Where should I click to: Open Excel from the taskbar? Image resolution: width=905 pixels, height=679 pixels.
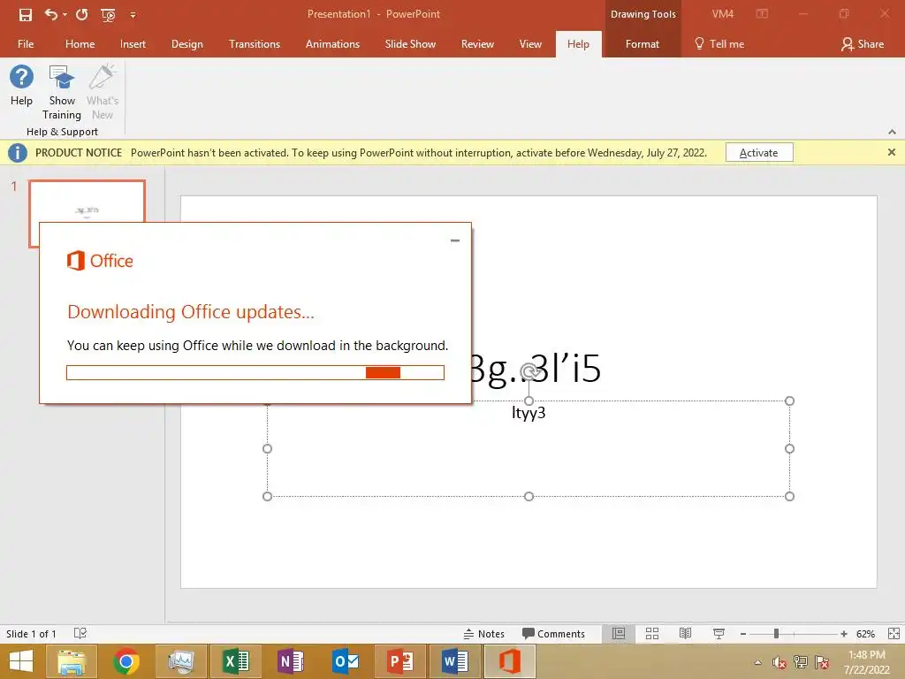[236, 661]
